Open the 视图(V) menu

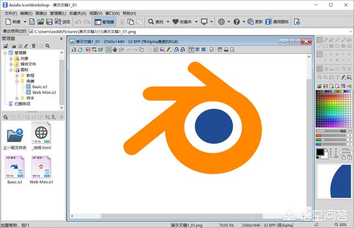96,13
